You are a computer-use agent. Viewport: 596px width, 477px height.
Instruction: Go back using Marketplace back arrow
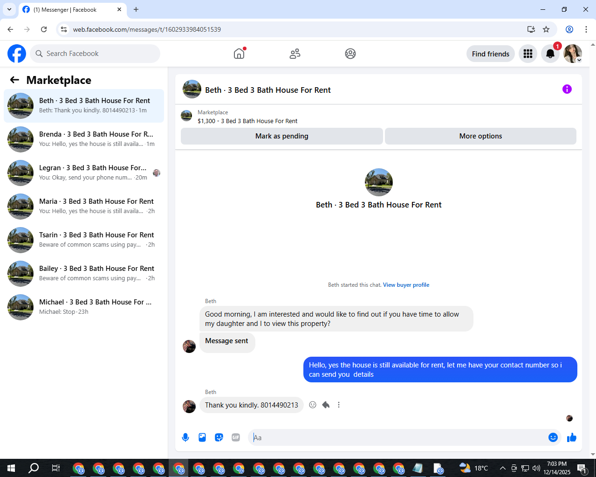14,80
